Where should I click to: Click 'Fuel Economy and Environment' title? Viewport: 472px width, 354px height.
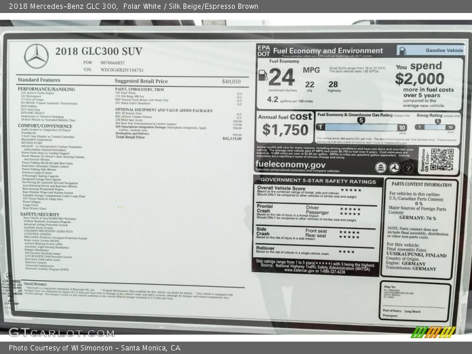328,51
